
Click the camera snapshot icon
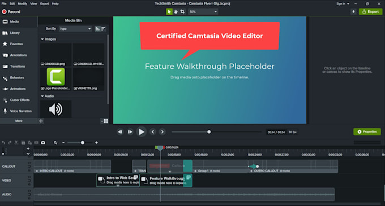pyautogui.click(x=43, y=143)
